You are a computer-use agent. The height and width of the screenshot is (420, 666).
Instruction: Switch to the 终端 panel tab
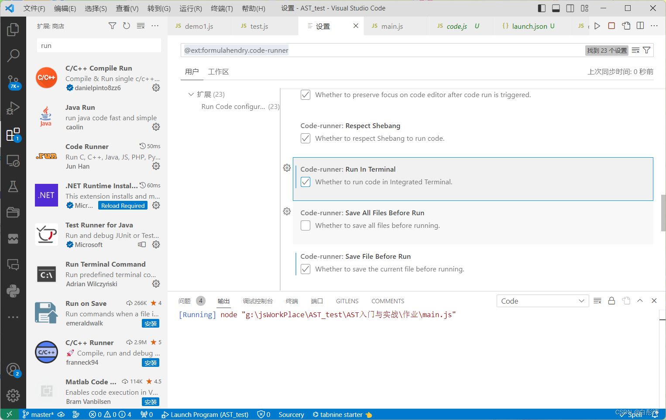[292, 301]
